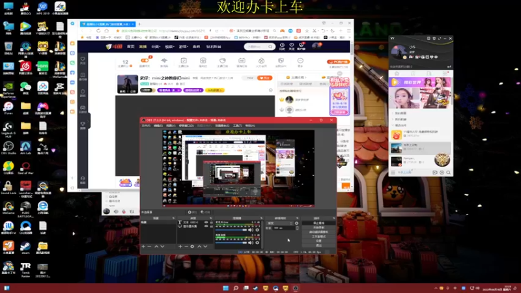Expand the 视频 dropdown in Douyu navigation
This screenshot has height=293, width=521.
coord(169,47)
